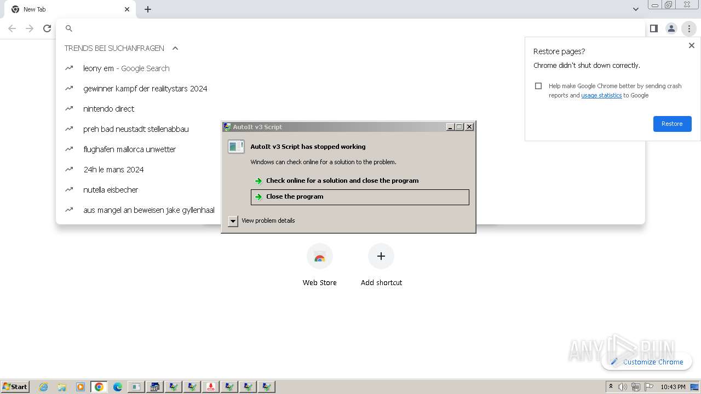701x394 pixels.
Task: Show hidden tray icons arrow
Action: pos(611,387)
